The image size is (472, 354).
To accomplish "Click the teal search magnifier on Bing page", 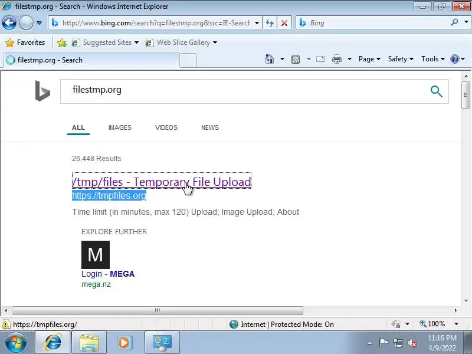I will [436, 91].
